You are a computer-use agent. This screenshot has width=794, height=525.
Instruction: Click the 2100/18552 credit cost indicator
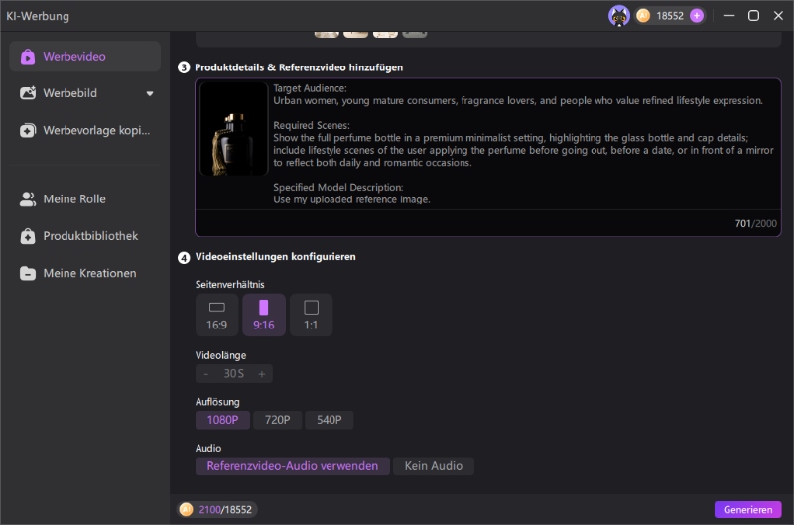pos(216,510)
